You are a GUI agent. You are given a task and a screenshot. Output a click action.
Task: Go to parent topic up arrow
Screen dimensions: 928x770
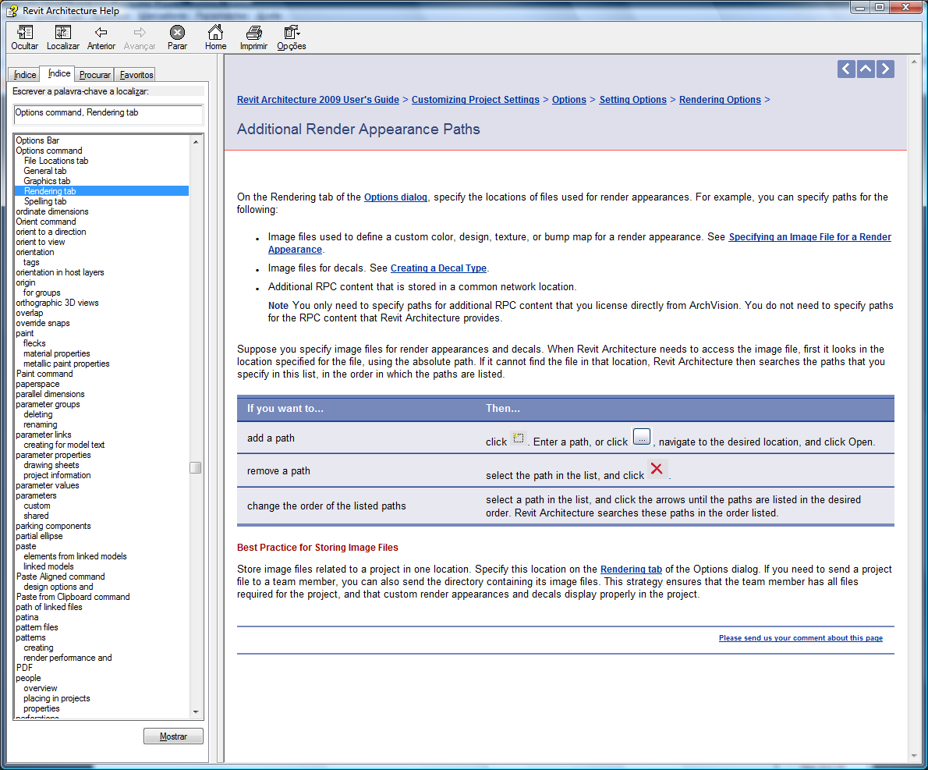pos(866,69)
